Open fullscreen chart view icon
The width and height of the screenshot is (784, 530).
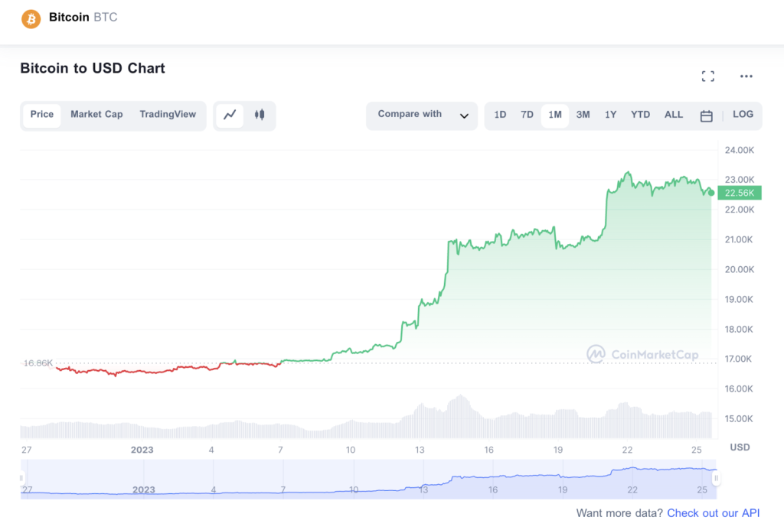tap(707, 76)
